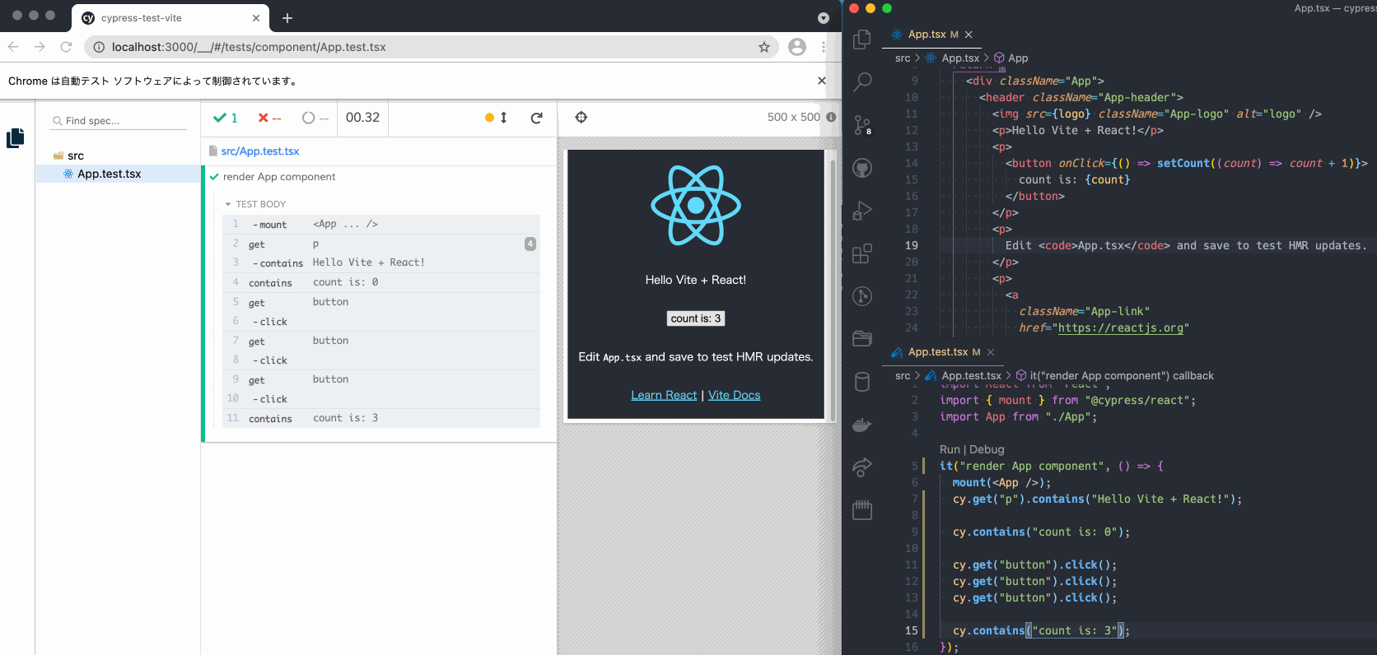Image resolution: width=1377 pixels, height=655 pixels.
Task: Select the contains count is: 3 command
Action: tap(381, 418)
